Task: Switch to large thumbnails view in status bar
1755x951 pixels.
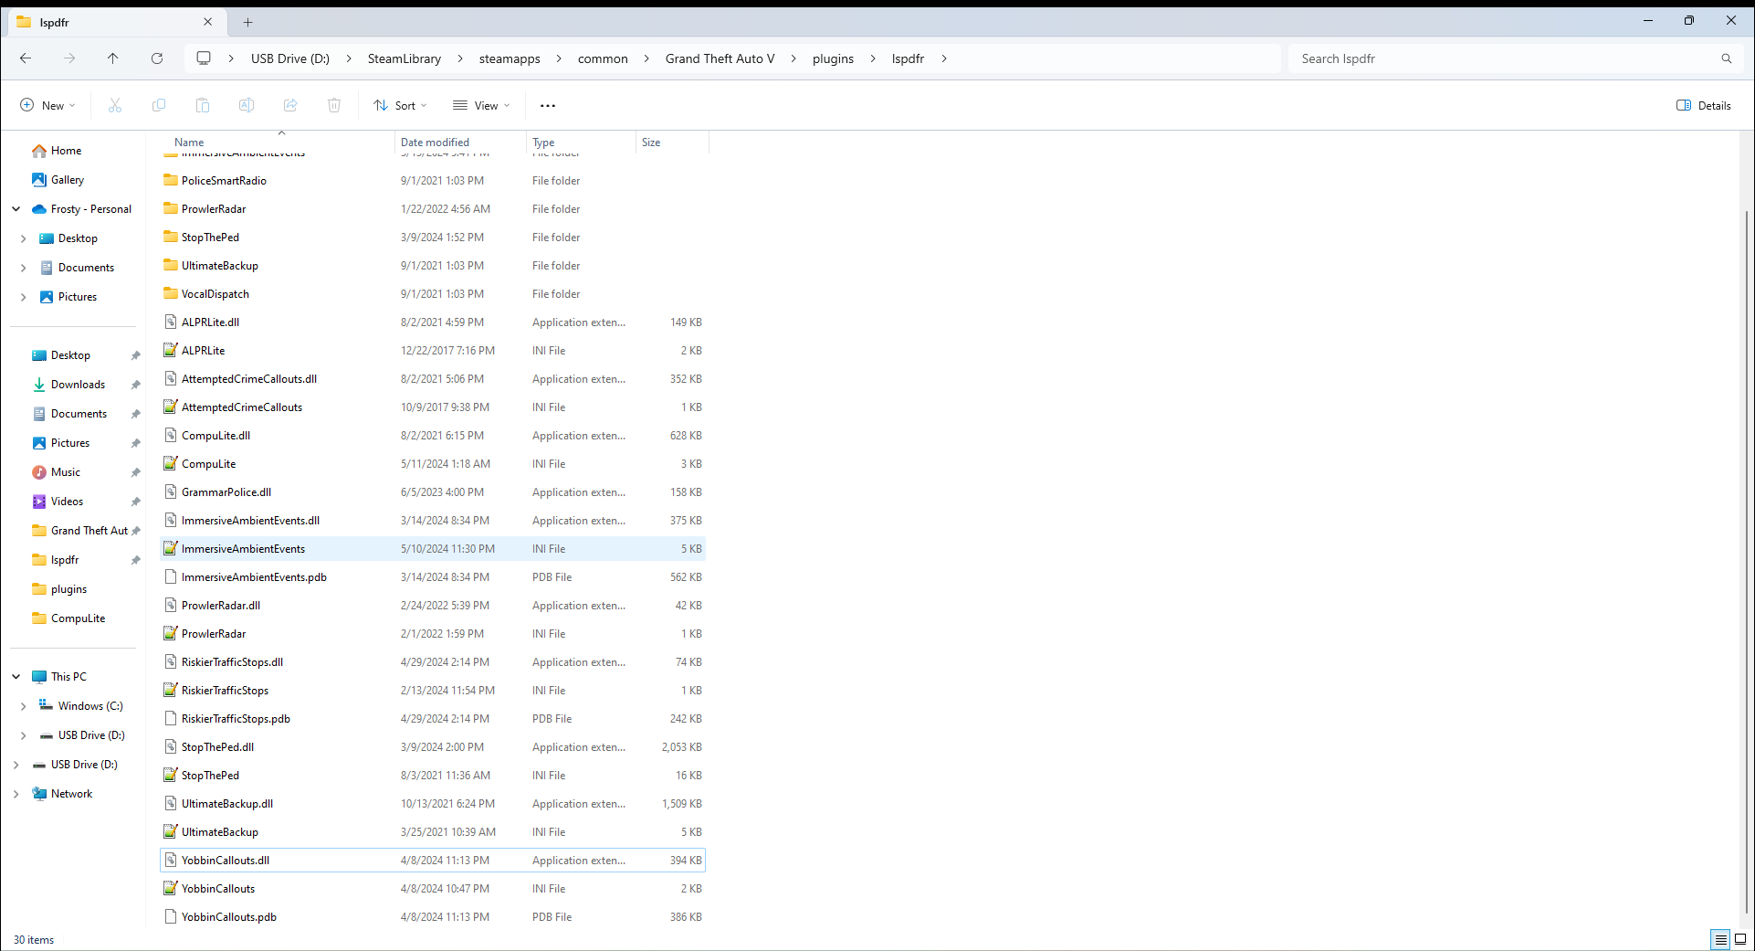Action: click(x=1740, y=939)
